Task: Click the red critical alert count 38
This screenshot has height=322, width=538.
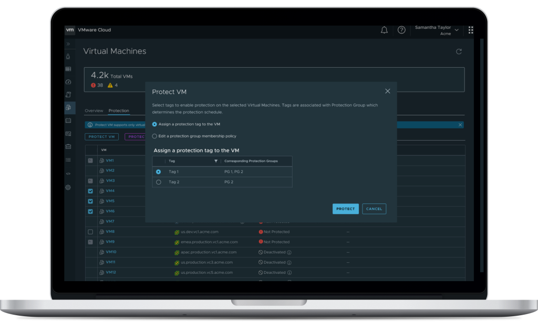Action: (97, 85)
